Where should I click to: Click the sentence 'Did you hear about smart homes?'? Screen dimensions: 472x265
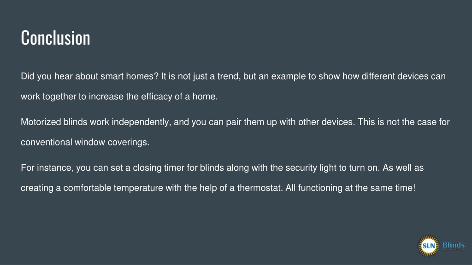(89, 76)
